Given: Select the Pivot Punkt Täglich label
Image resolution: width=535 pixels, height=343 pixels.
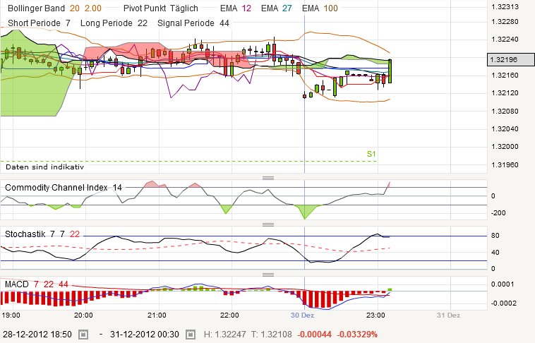Looking at the screenshot, I should click(160, 8).
